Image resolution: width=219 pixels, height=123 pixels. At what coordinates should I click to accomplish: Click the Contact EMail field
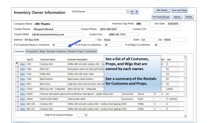[x=58, y=34]
